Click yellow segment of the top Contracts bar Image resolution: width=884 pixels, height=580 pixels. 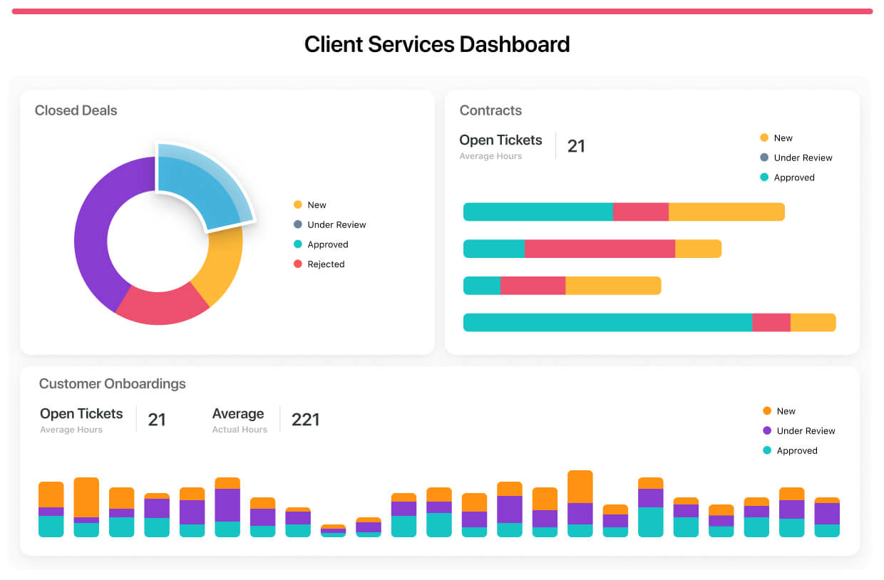coord(726,212)
